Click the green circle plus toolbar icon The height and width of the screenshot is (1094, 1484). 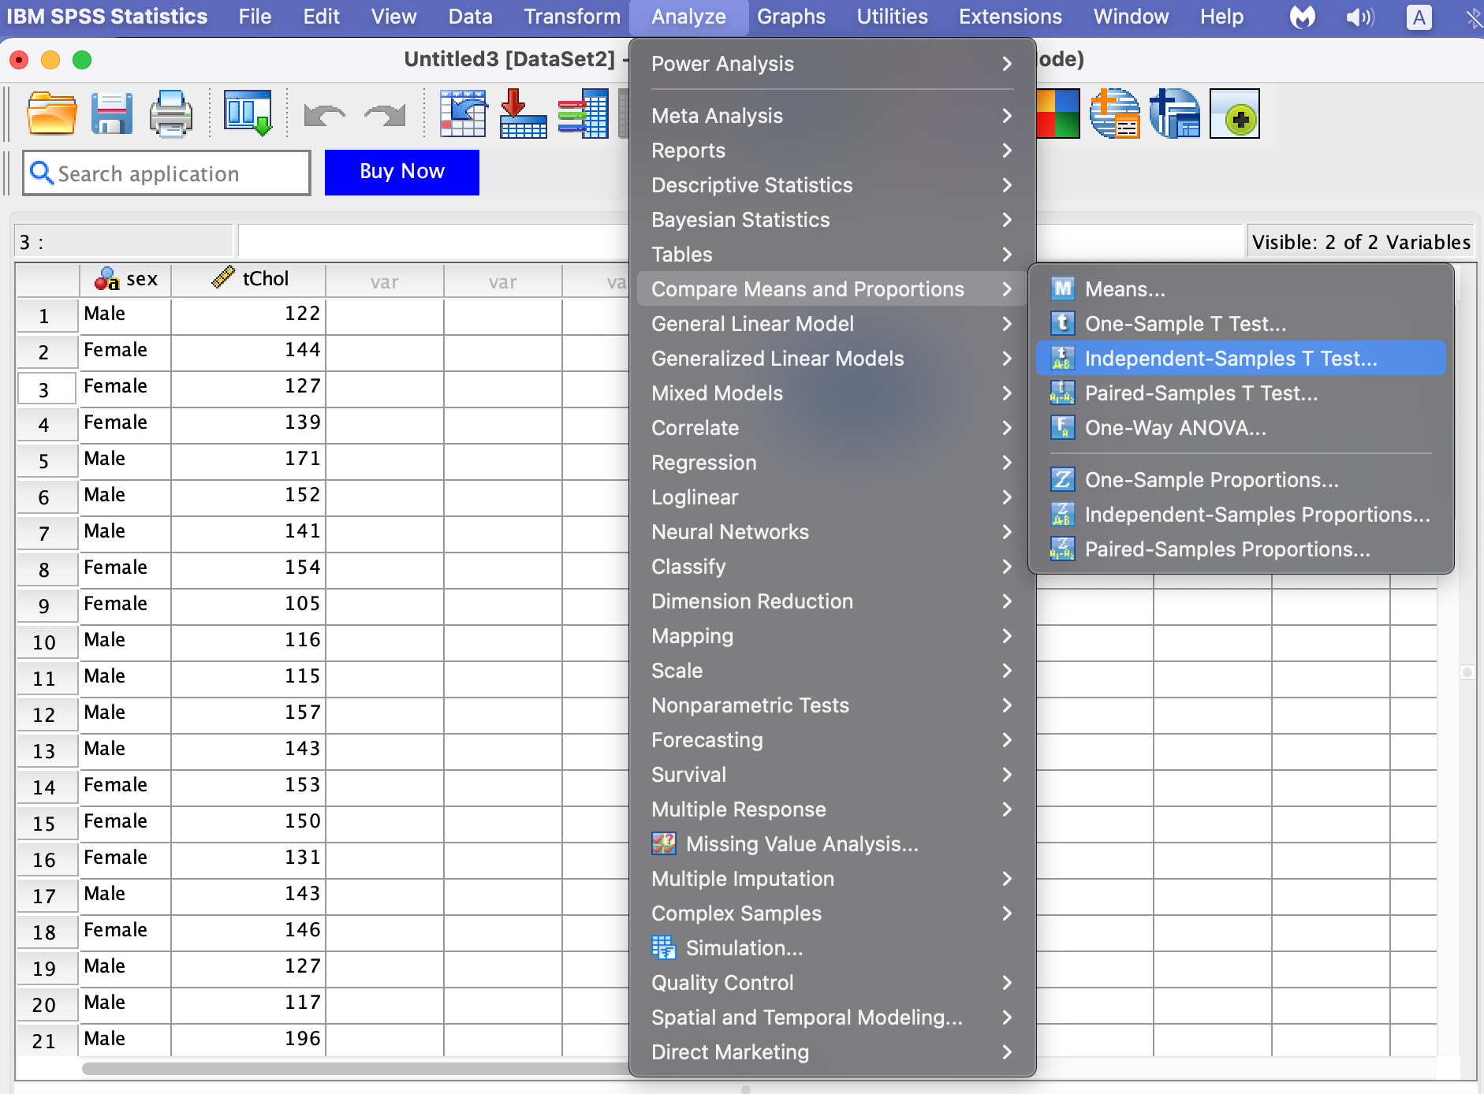point(1235,113)
